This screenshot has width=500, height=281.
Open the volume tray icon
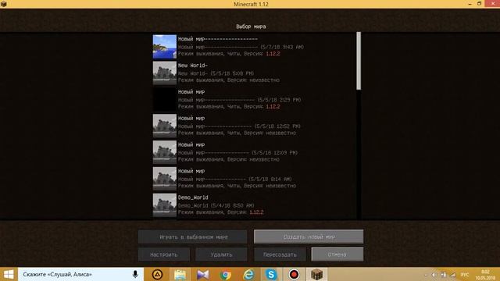(434, 275)
